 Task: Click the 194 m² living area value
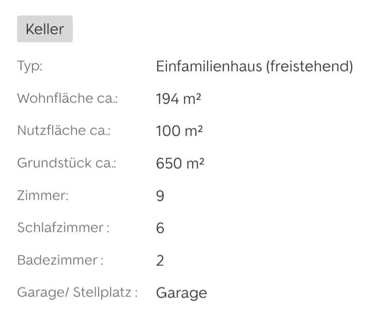coord(178,99)
